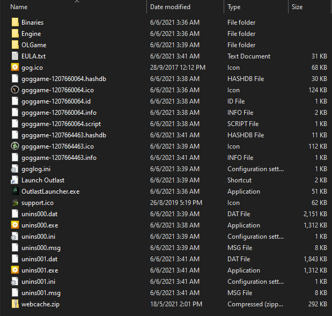This screenshot has height=316, width=332.
Task: Click the support.ico file icon
Action: click(15, 203)
